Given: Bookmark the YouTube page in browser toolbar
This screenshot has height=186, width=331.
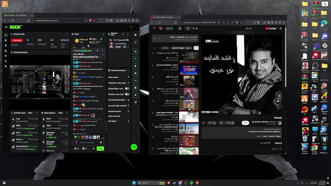Looking at the screenshot, I should (175, 22).
